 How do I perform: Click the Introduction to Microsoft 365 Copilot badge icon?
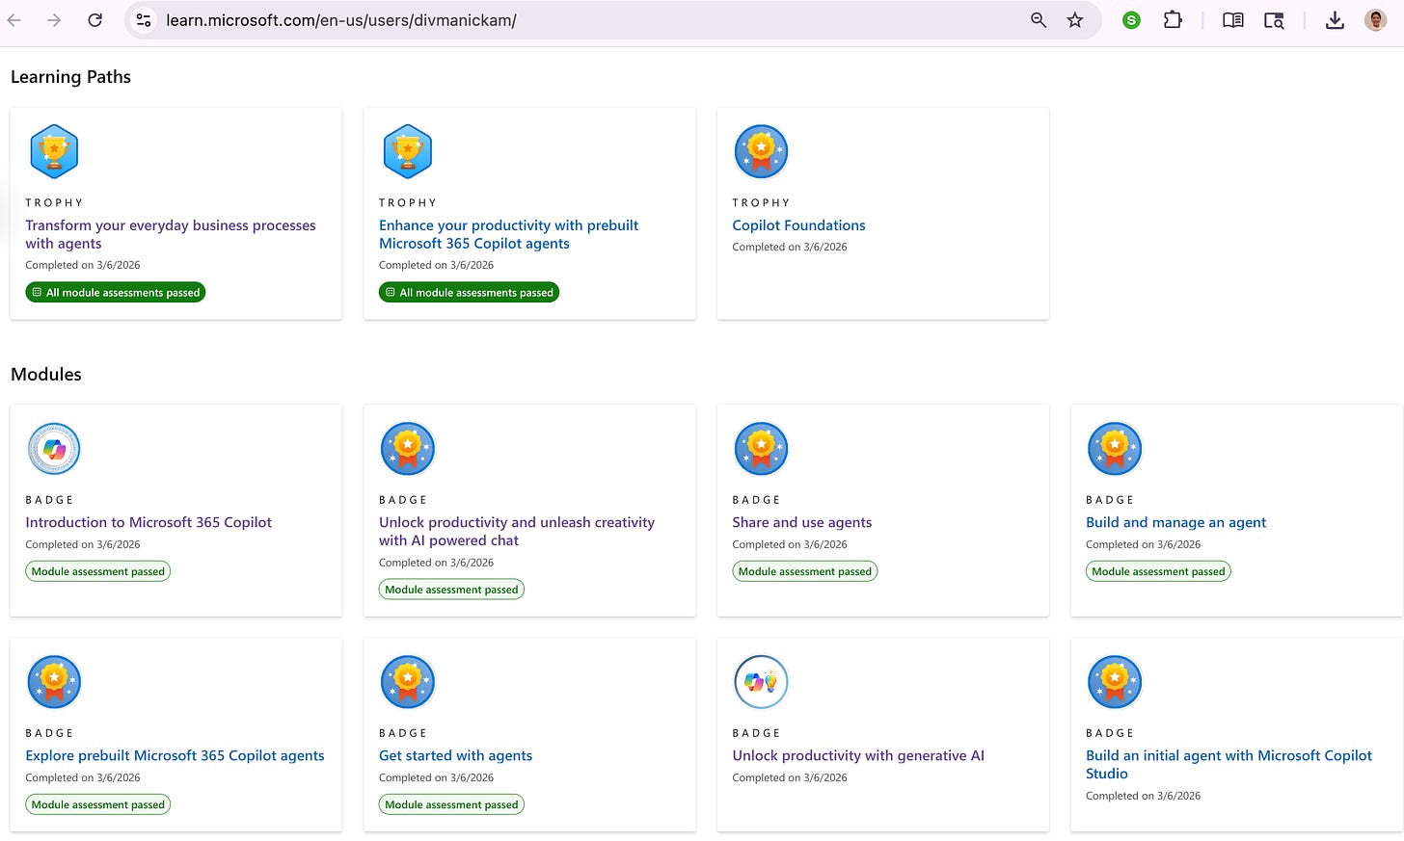coord(54,449)
